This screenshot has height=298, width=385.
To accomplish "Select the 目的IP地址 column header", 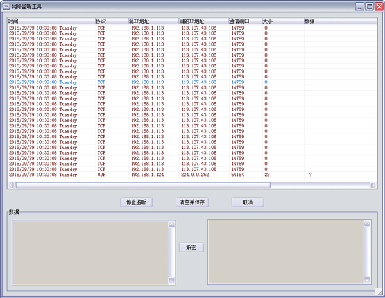I will point(203,21).
